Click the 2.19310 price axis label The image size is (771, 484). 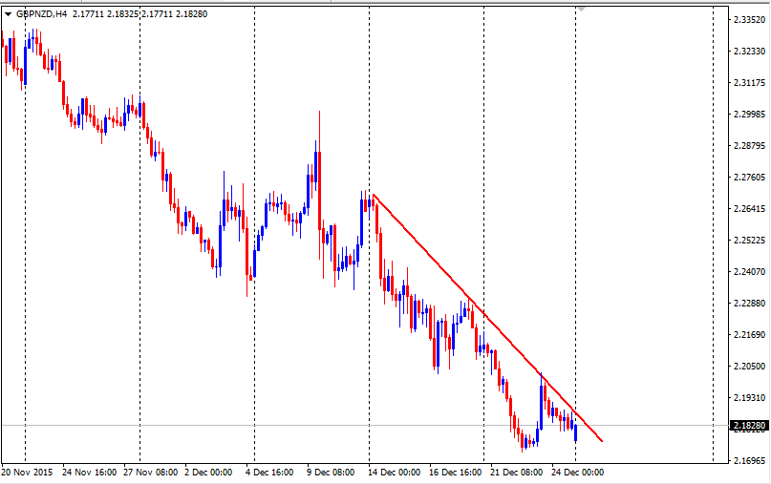pos(749,397)
